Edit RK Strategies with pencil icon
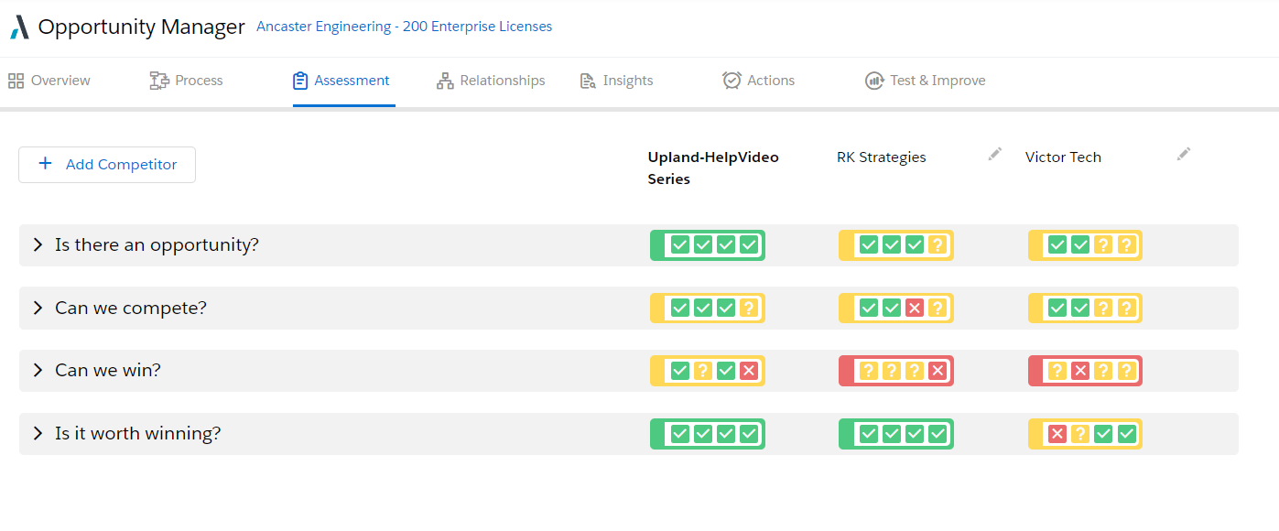Image resolution: width=1279 pixels, height=531 pixels. click(x=995, y=155)
